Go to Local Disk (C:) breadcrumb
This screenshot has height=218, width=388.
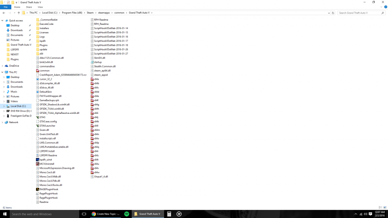click(x=50, y=13)
